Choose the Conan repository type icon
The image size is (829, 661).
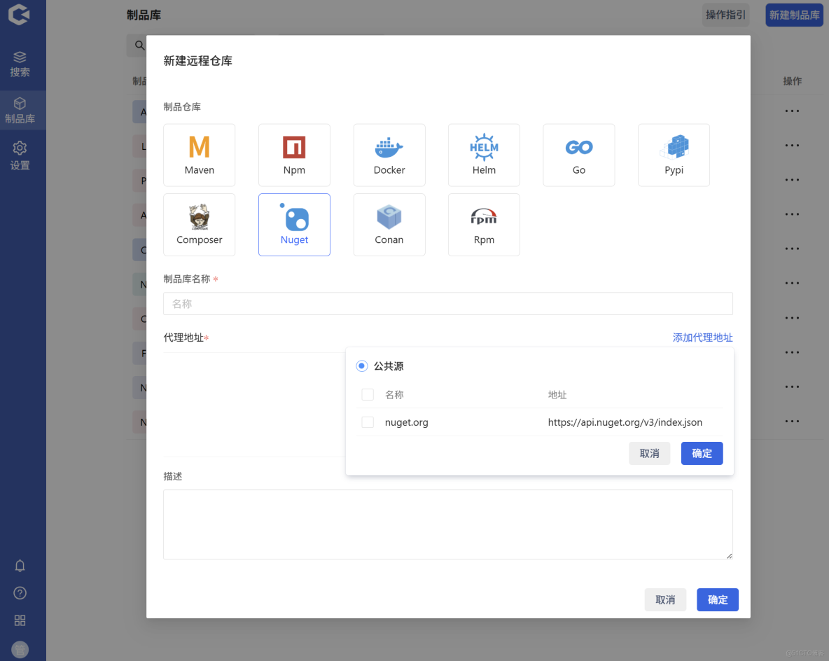pos(389,224)
